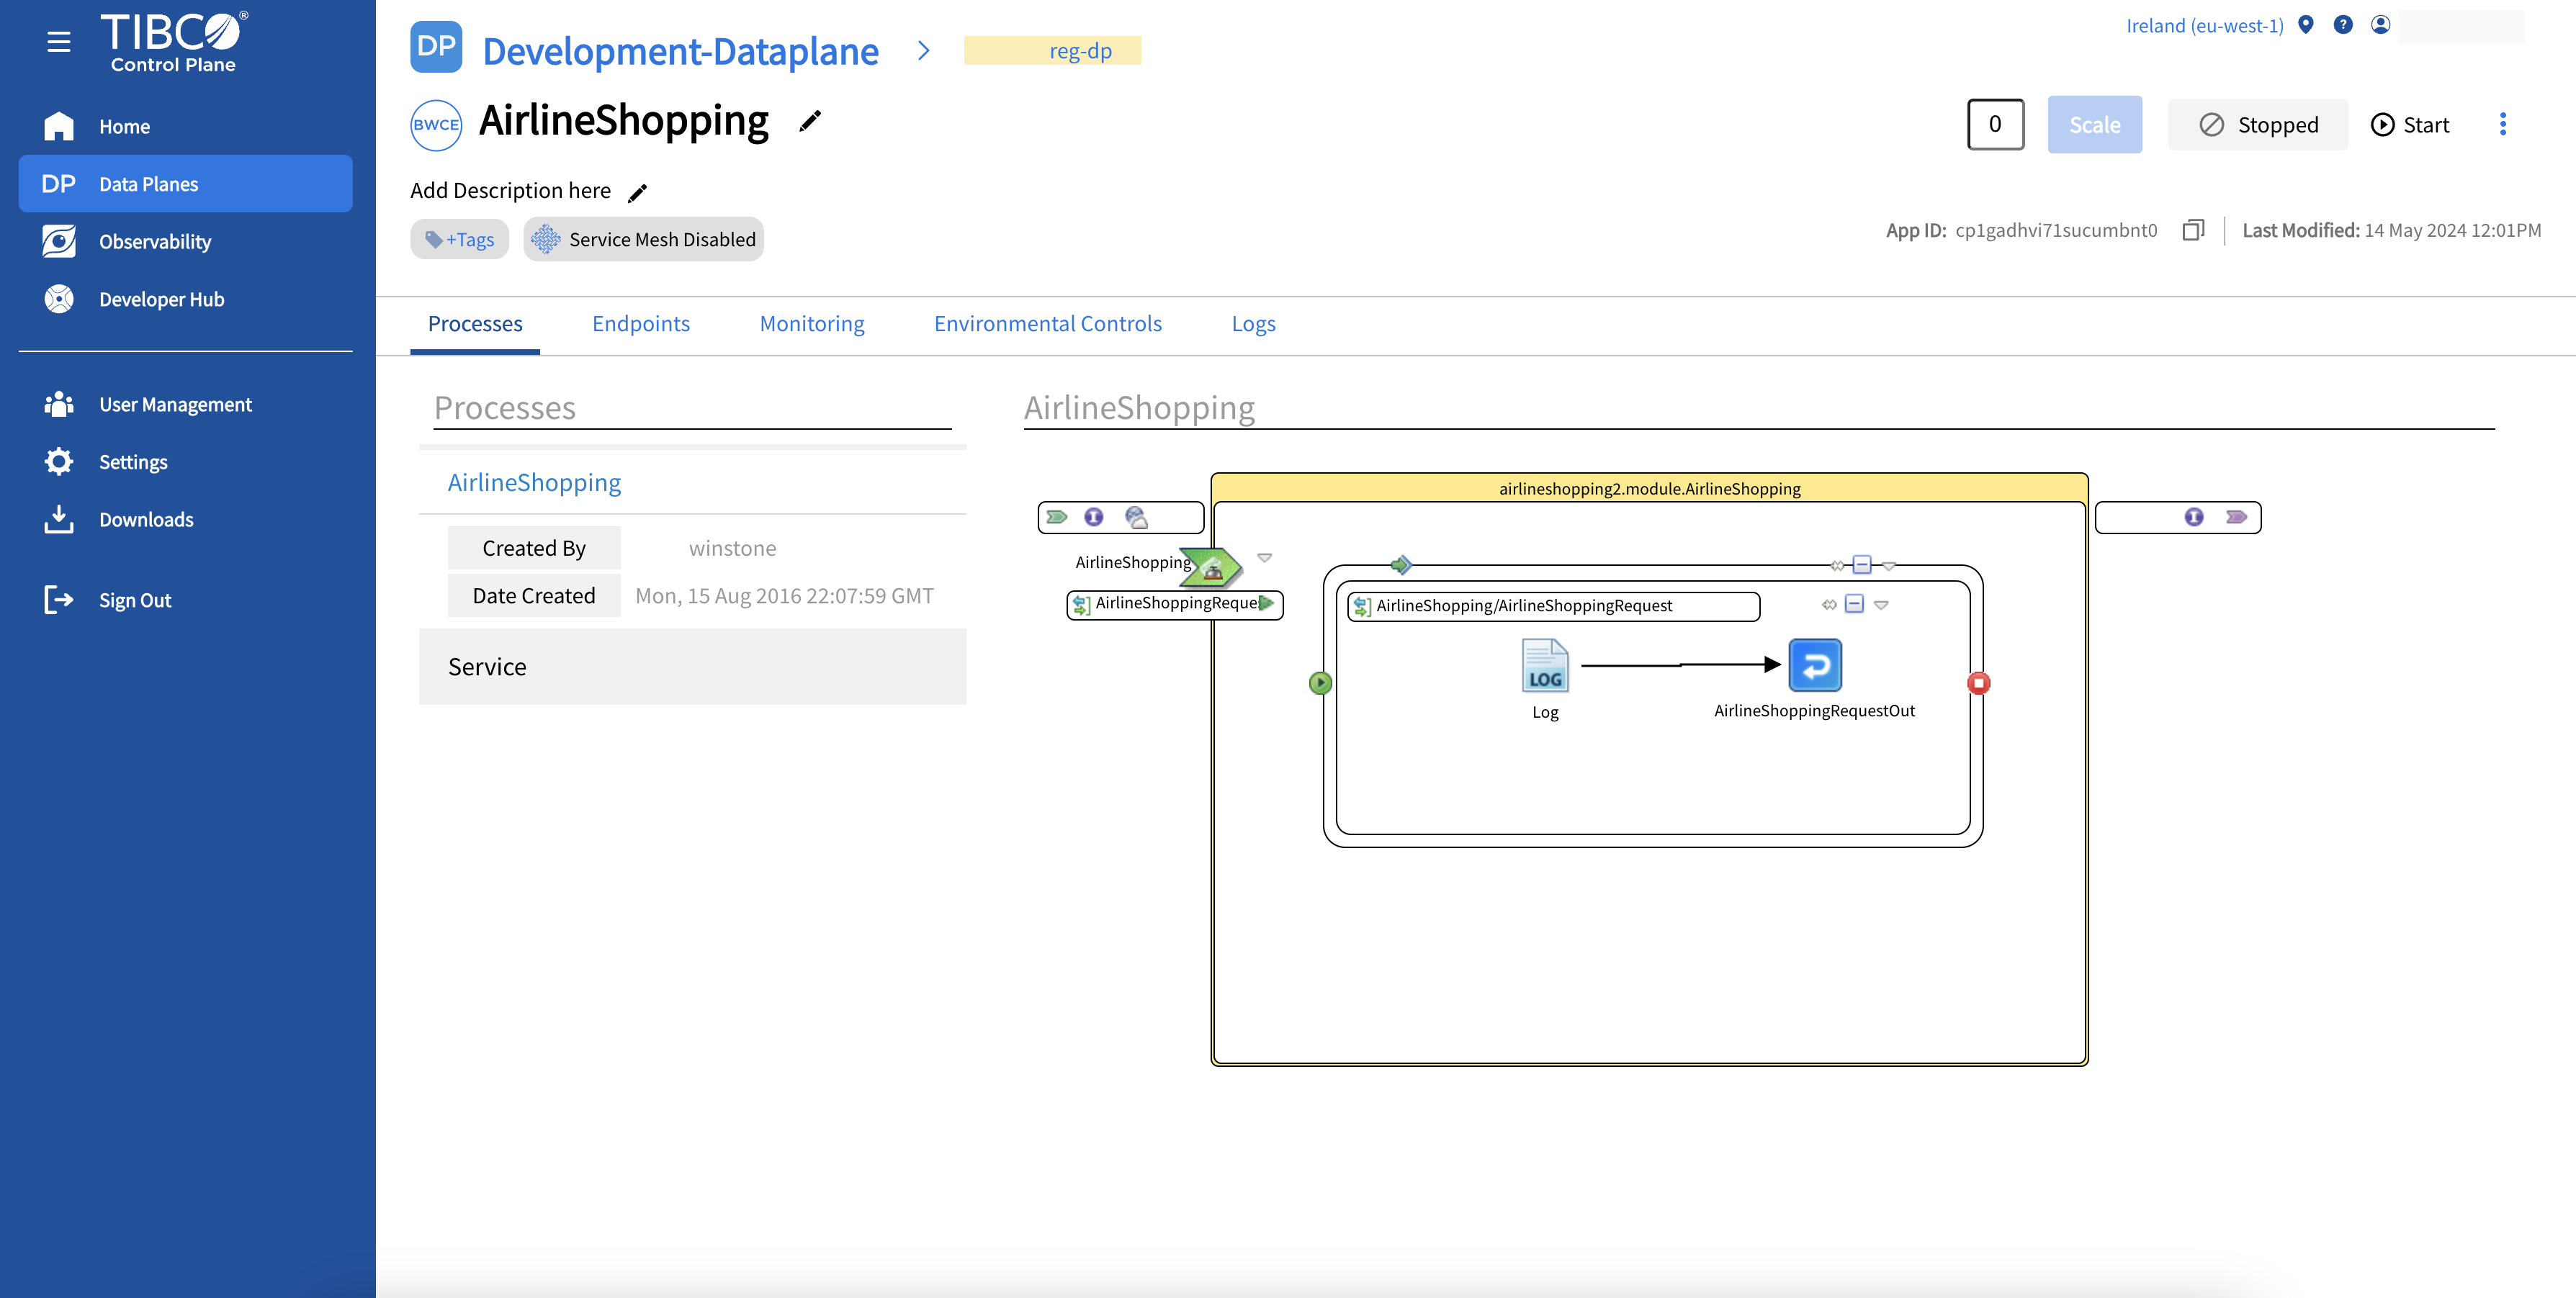Switch to the Endpoints tab
Viewport: 2576px width, 1298px height.
pos(641,324)
